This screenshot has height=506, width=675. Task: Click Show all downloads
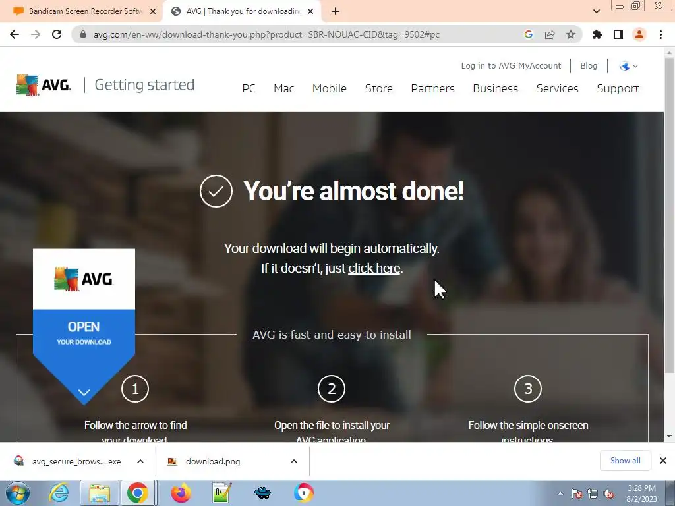tap(625, 461)
